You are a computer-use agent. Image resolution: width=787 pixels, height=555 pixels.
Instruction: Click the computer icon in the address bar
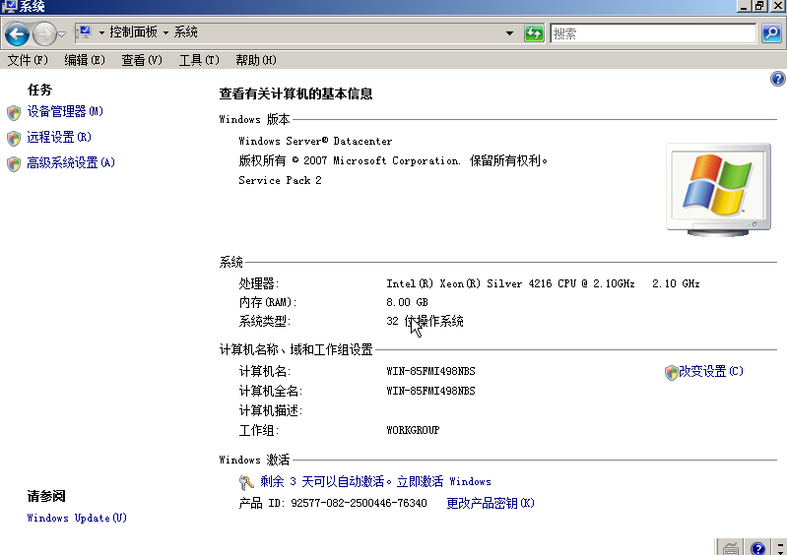(85, 32)
